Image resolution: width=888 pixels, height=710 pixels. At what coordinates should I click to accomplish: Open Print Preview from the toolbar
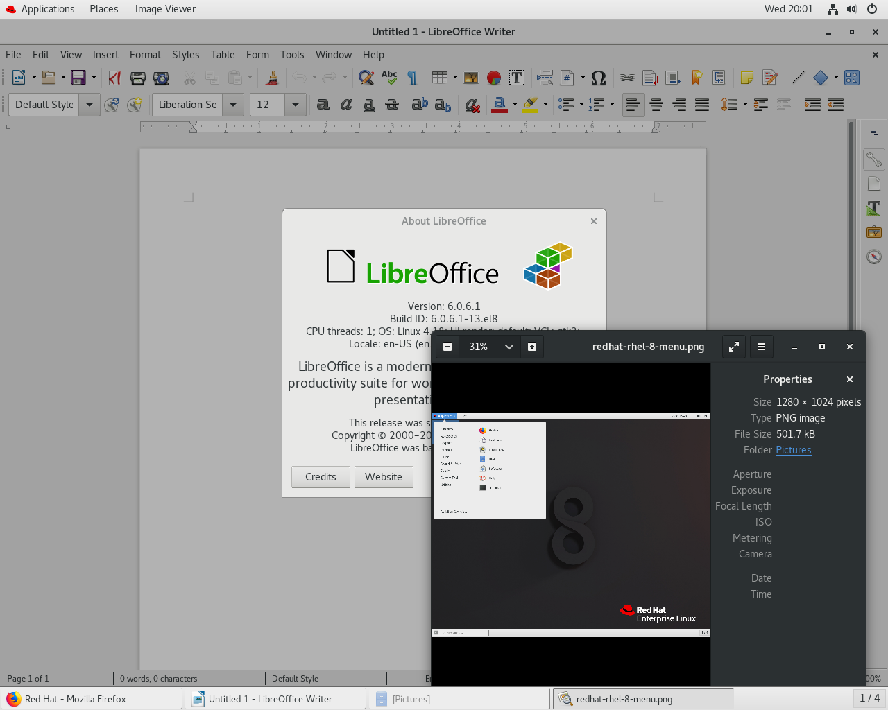[x=161, y=78]
